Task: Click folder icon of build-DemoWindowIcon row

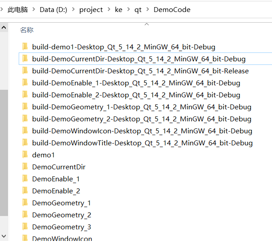Action: [25, 131]
